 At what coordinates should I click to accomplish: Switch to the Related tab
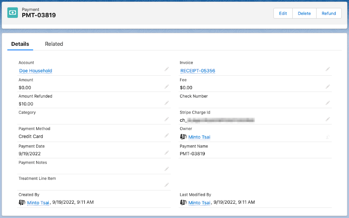pos(54,44)
